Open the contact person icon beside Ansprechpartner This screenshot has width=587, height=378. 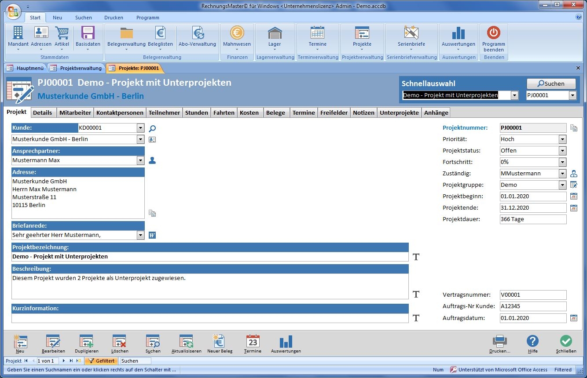(x=152, y=160)
